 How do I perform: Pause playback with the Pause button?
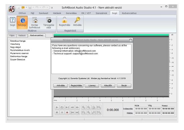[62, 112]
